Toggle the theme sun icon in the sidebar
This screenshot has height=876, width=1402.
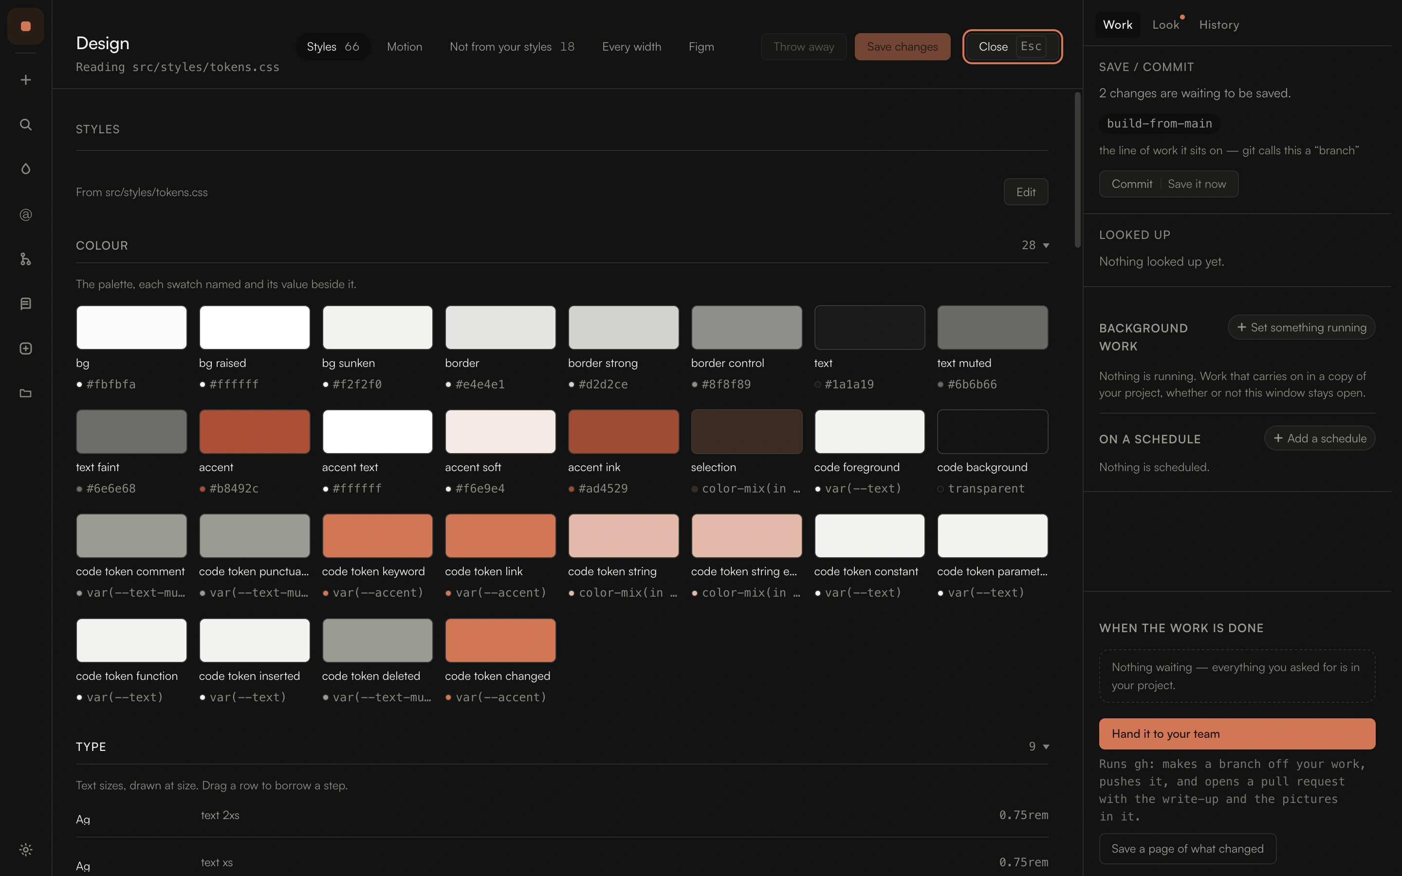click(25, 849)
